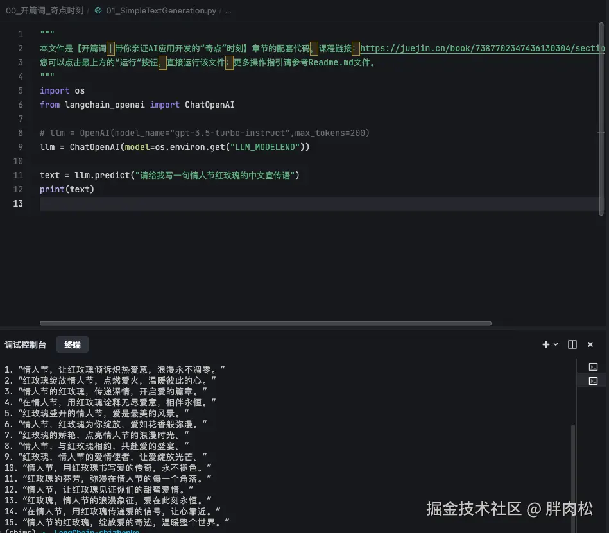
Task: Expand the breadcrumb ellipsis menu
Action: tap(228, 10)
